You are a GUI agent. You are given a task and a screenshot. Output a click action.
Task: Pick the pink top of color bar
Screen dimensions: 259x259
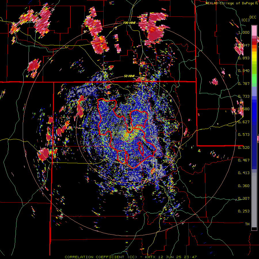tap(254, 31)
